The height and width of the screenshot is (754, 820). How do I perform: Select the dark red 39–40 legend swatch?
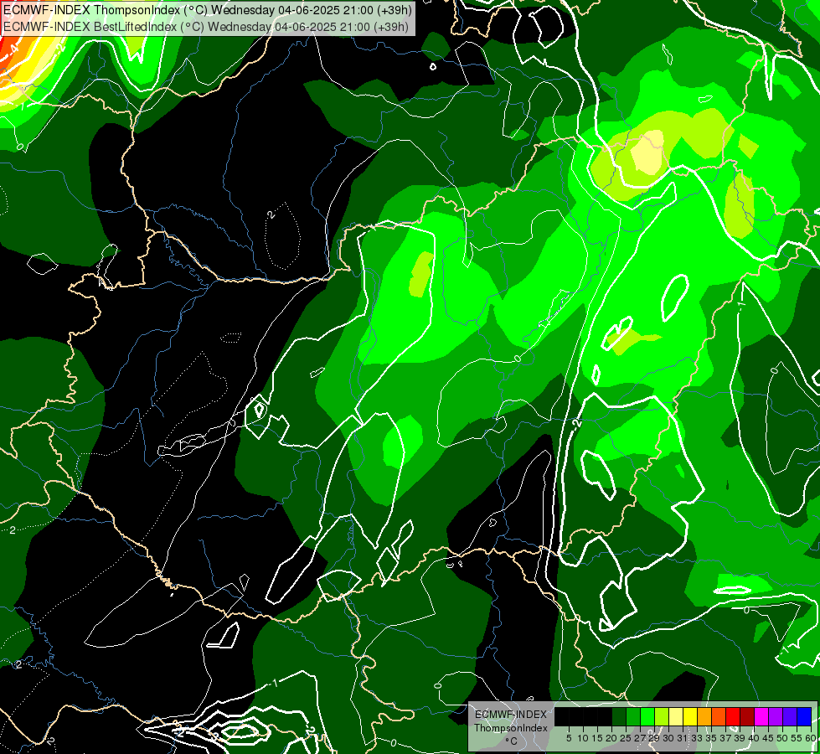747,716
